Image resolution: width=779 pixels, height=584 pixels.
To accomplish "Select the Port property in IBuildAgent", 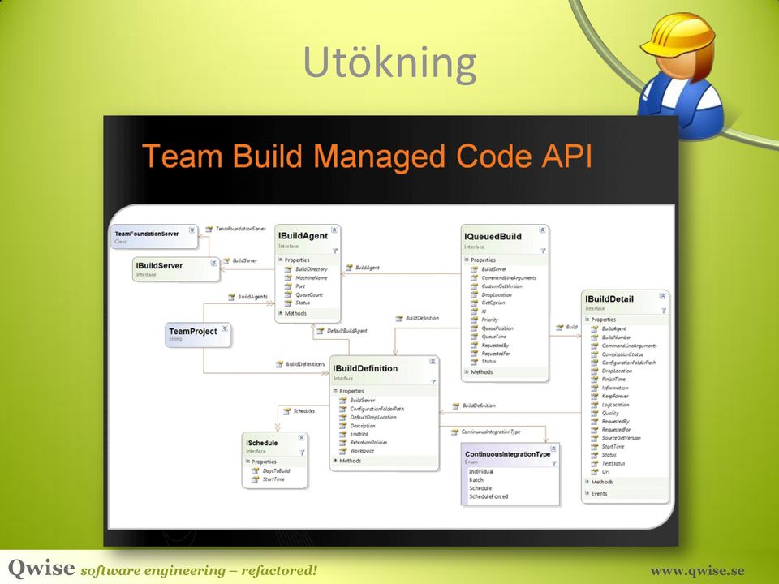I will coord(300,286).
